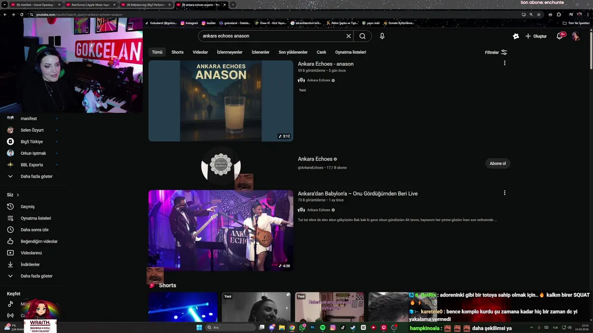
Task: Open the browser three-dot menu
Action: tap(587, 14)
